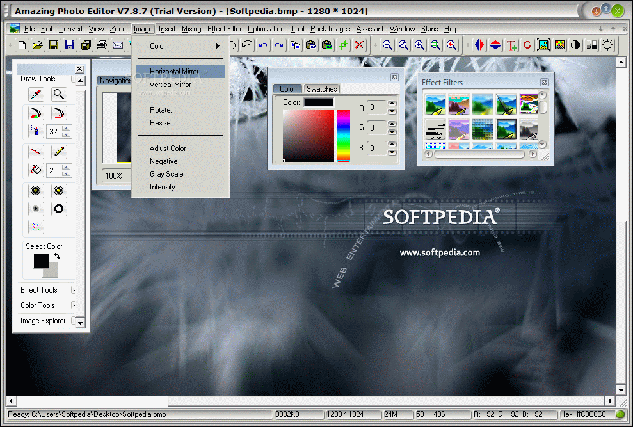Open the Effect Filter menu

[225, 29]
